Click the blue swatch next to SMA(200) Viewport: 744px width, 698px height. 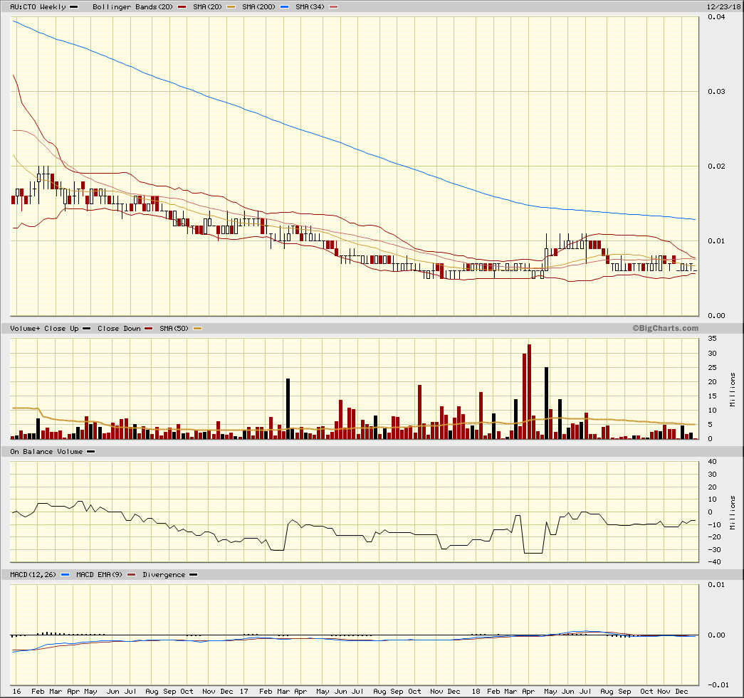284,7
